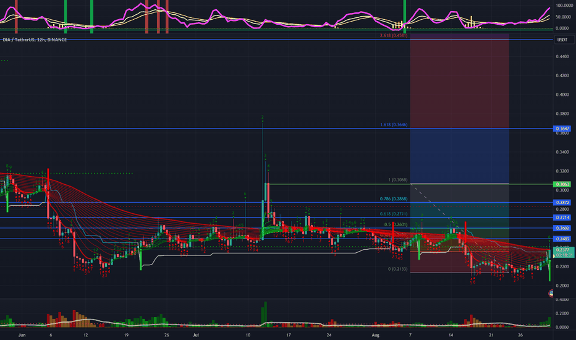Viewport: 576px width, 340px height.
Task: Click the 0.3200 price axis value
Action: (x=562, y=171)
